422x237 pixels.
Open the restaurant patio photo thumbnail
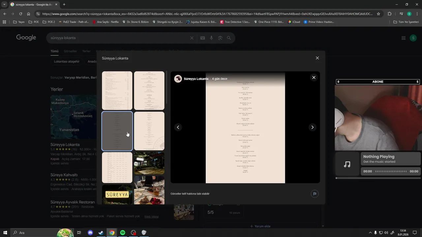click(x=149, y=163)
